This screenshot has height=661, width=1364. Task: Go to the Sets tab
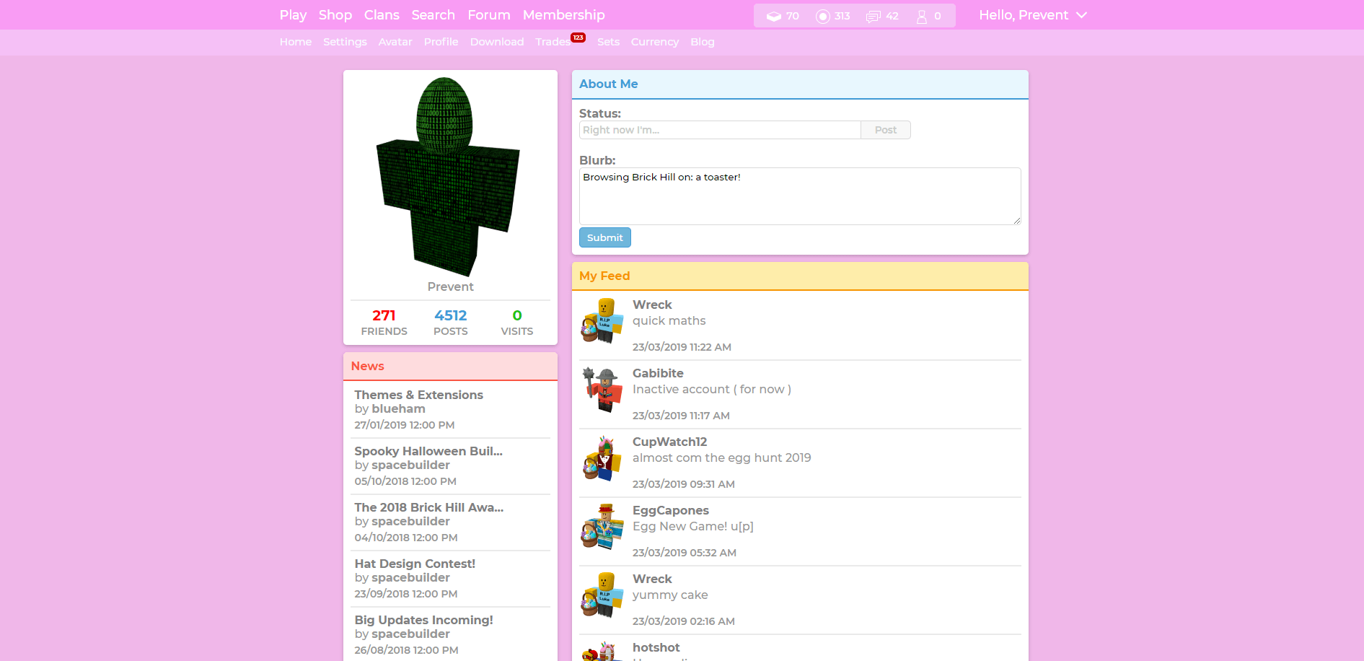click(608, 42)
